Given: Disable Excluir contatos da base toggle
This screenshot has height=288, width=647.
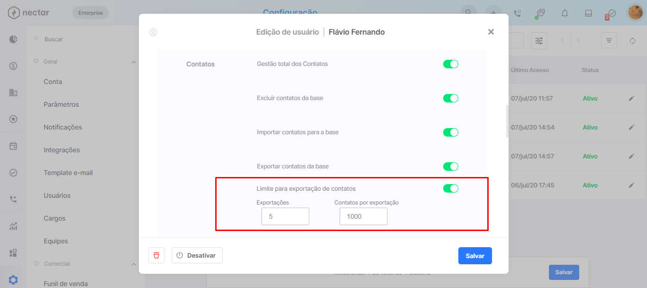Looking at the screenshot, I should (451, 98).
